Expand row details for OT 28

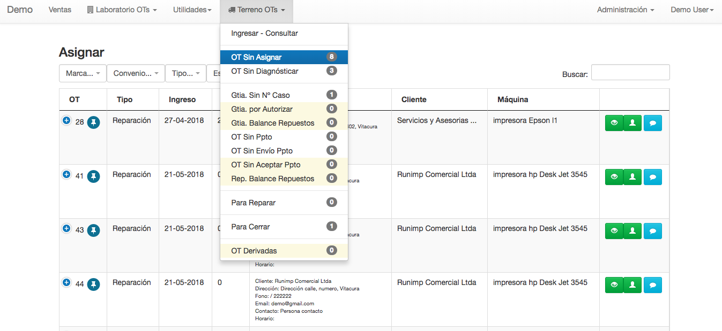click(x=66, y=121)
